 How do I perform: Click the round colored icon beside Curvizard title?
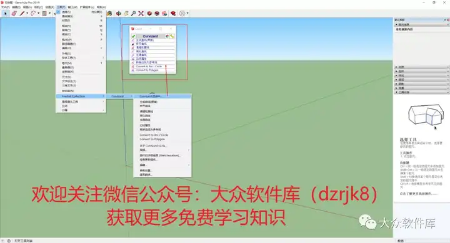167,36
